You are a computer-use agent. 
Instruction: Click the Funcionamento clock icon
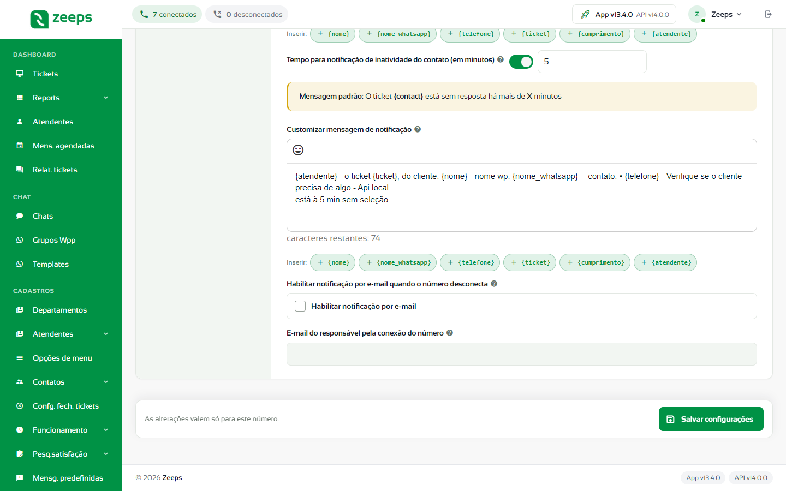point(20,430)
